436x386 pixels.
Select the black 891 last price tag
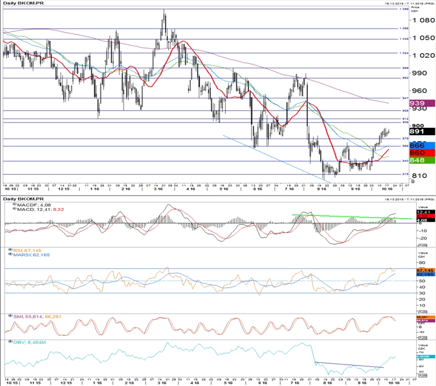[422, 131]
